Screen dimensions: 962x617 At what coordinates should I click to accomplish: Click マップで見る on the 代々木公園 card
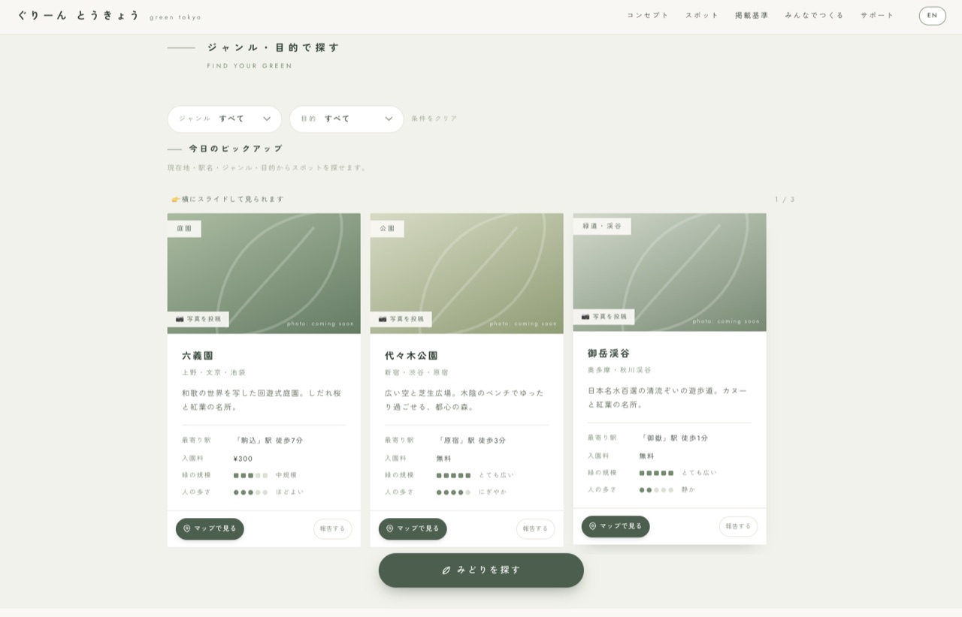413,529
